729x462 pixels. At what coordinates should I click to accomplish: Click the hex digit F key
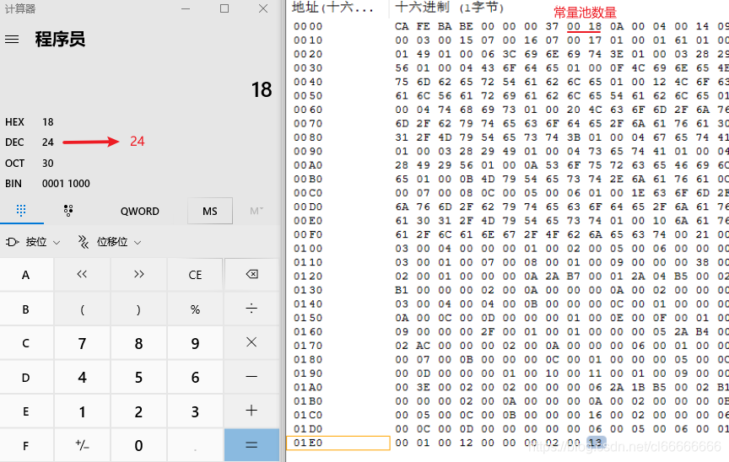[26, 446]
